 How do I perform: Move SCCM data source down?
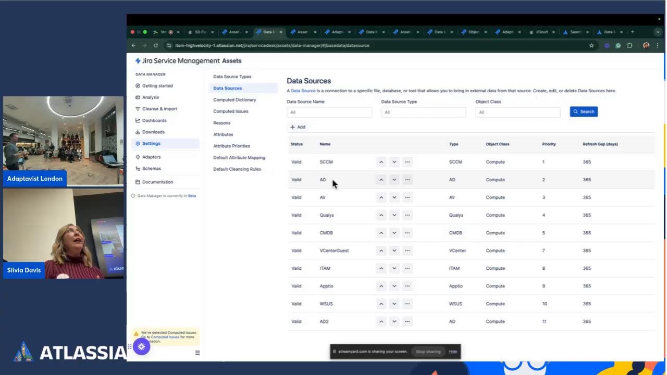point(394,162)
